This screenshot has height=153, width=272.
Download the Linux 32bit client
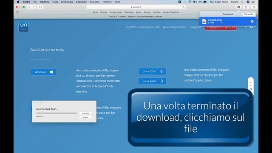click(152, 71)
